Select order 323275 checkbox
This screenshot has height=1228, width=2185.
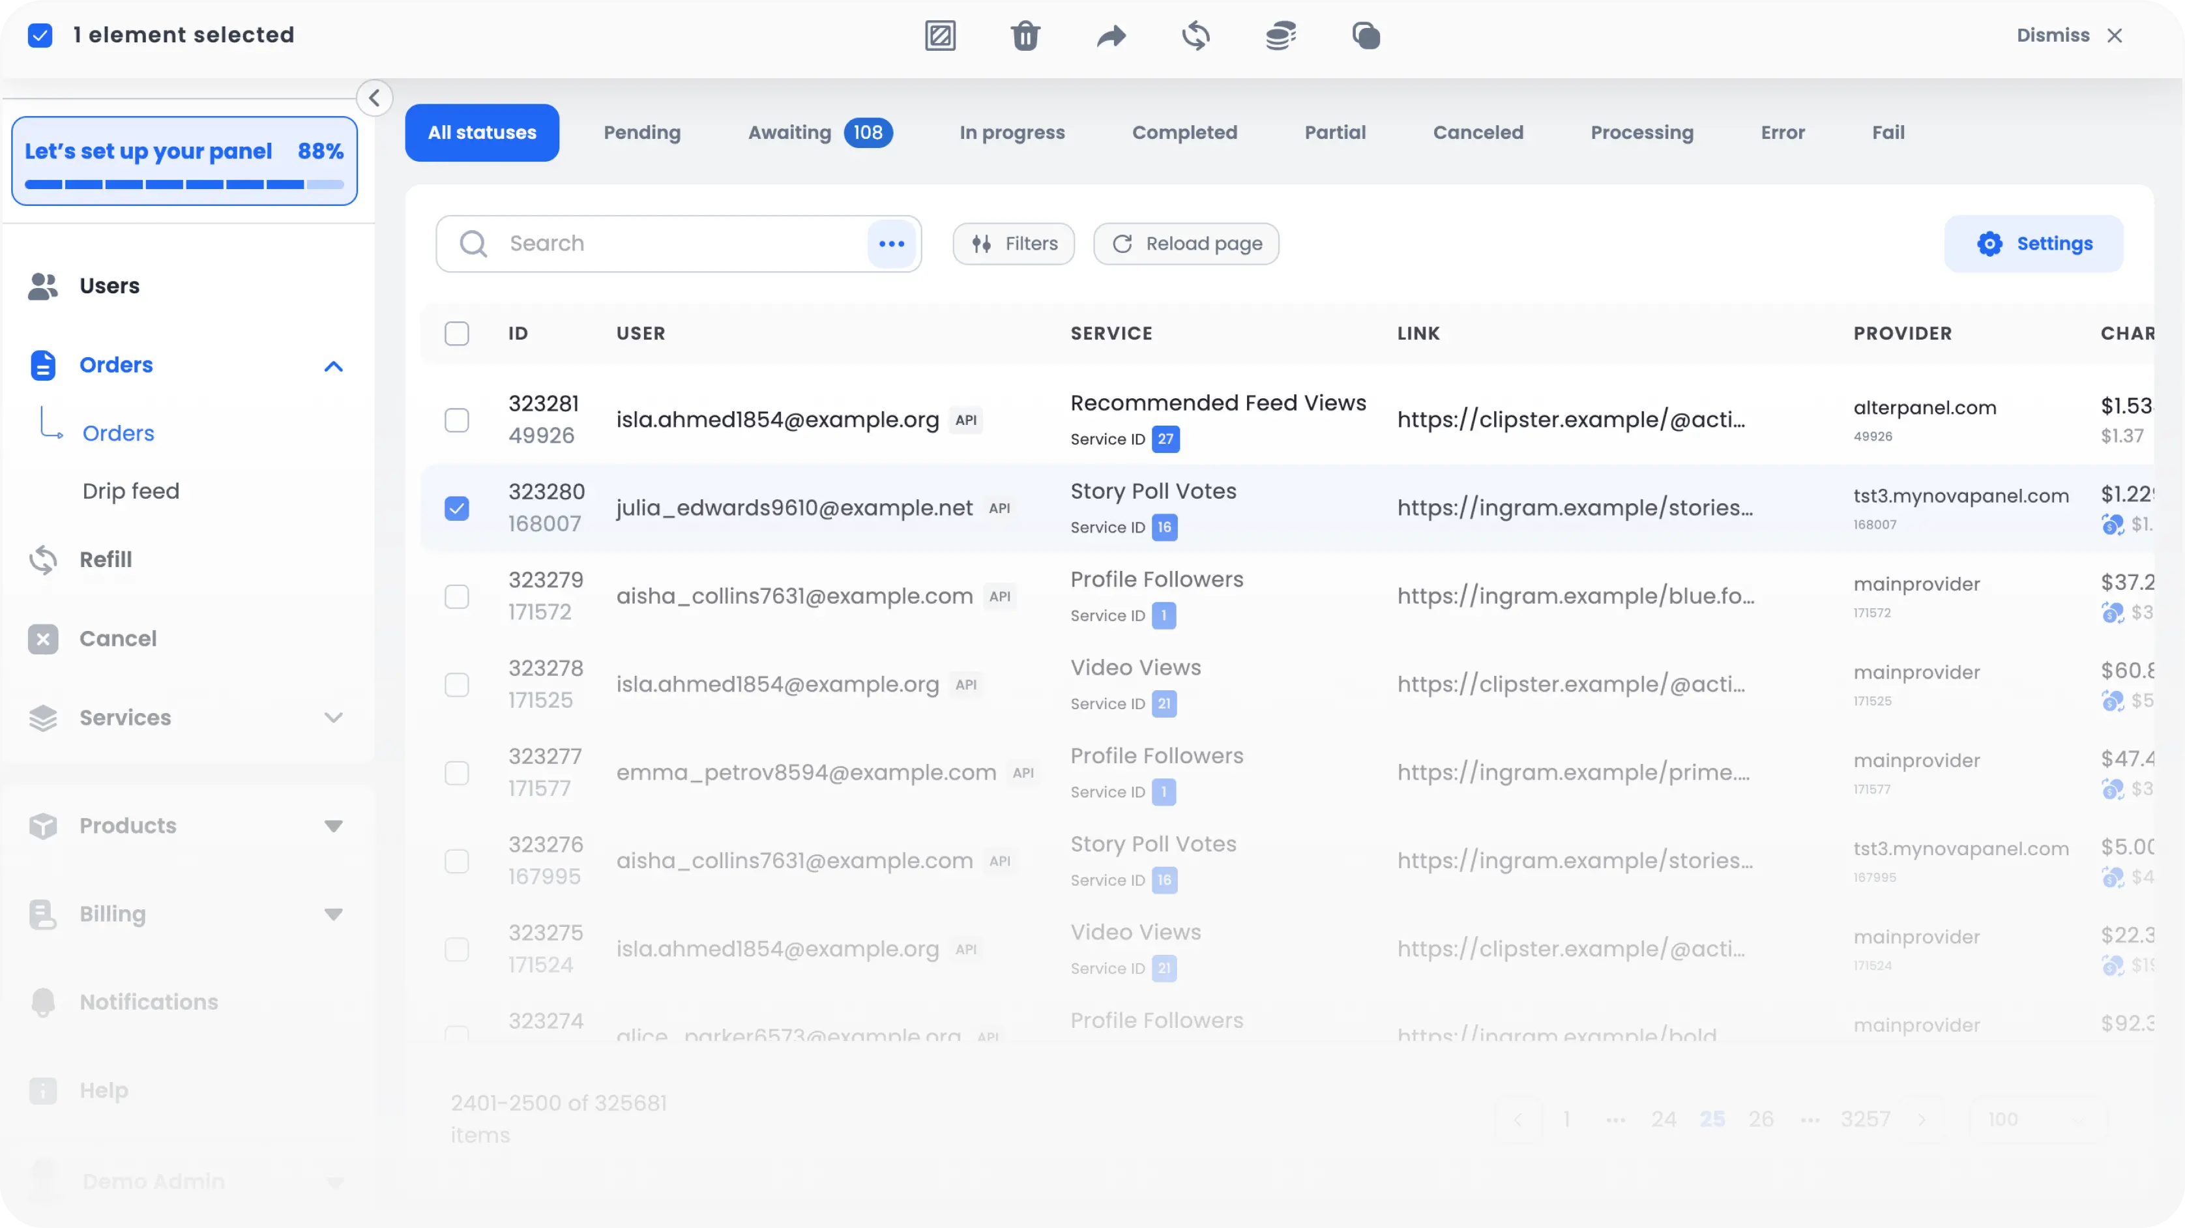tap(456, 949)
